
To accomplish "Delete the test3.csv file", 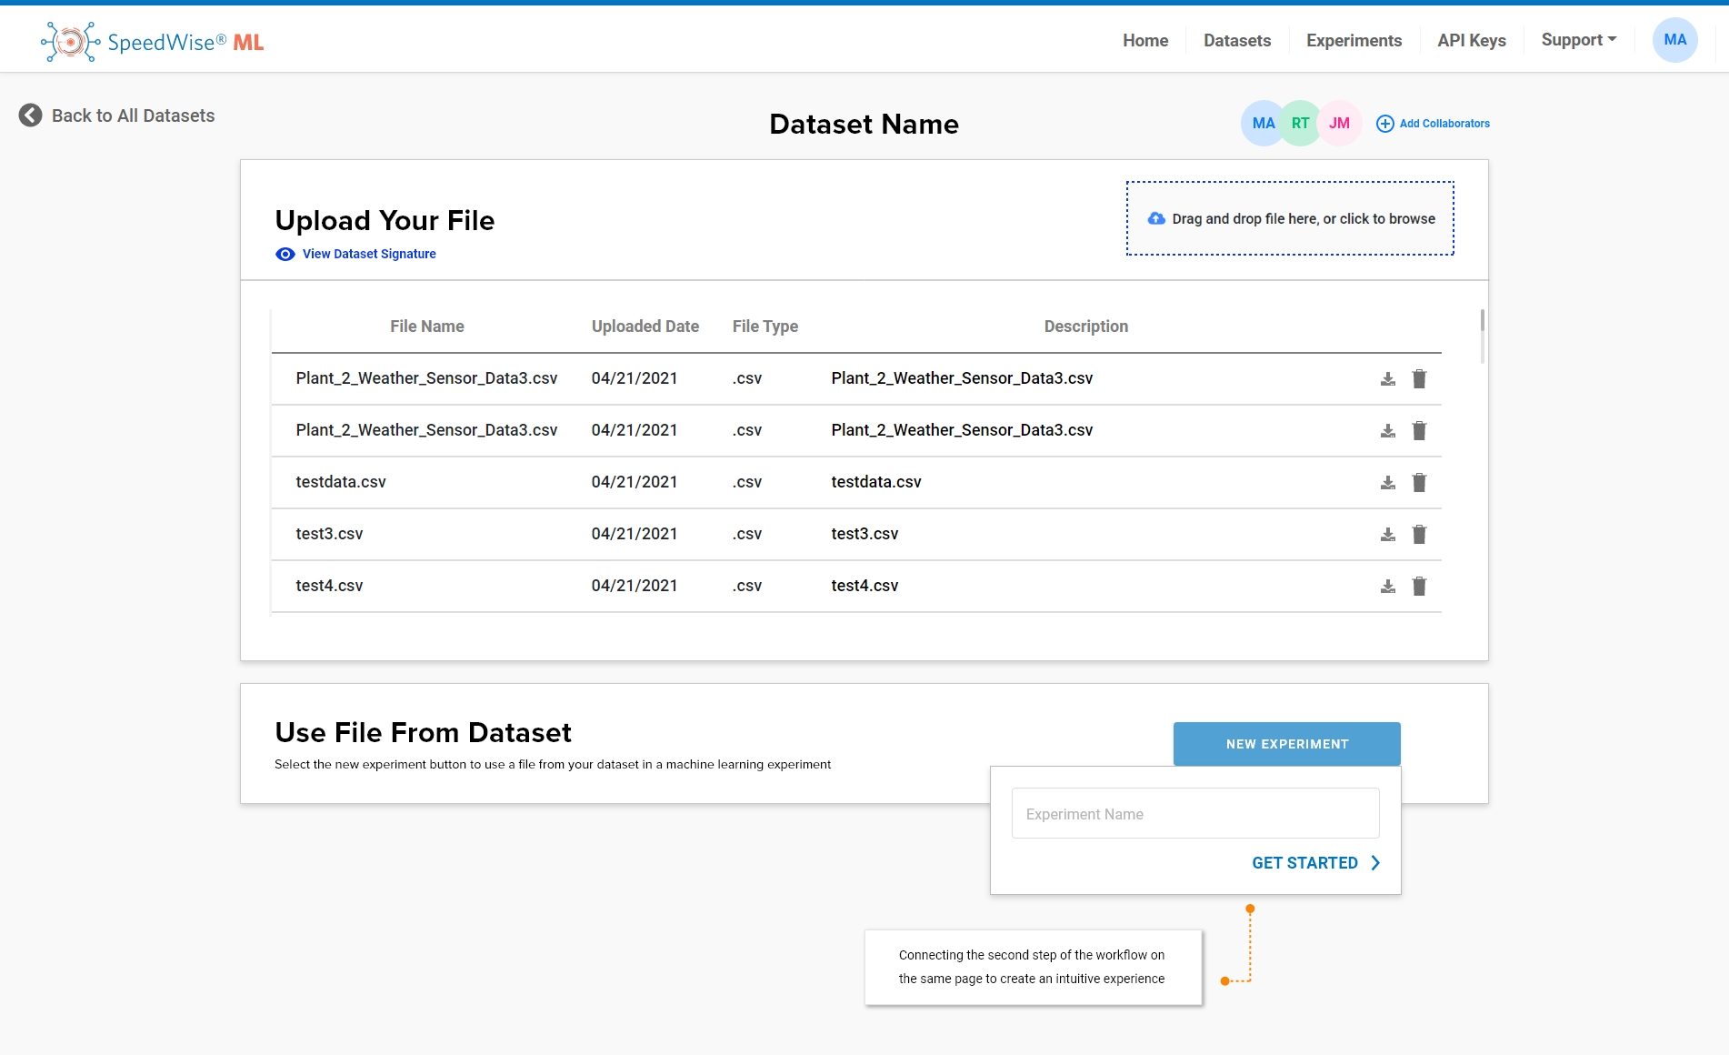I will pos(1419,534).
